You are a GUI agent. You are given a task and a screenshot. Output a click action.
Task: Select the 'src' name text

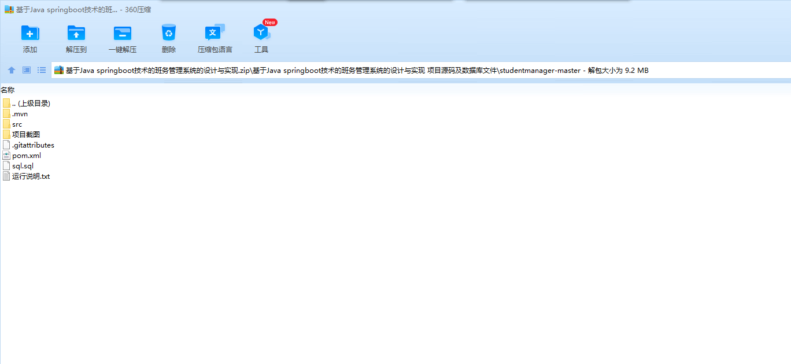pos(17,124)
